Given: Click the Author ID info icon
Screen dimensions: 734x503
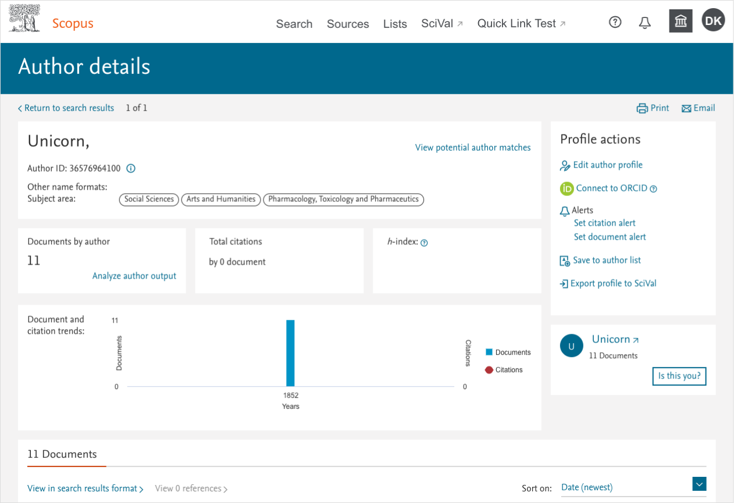Looking at the screenshot, I should tap(131, 169).
